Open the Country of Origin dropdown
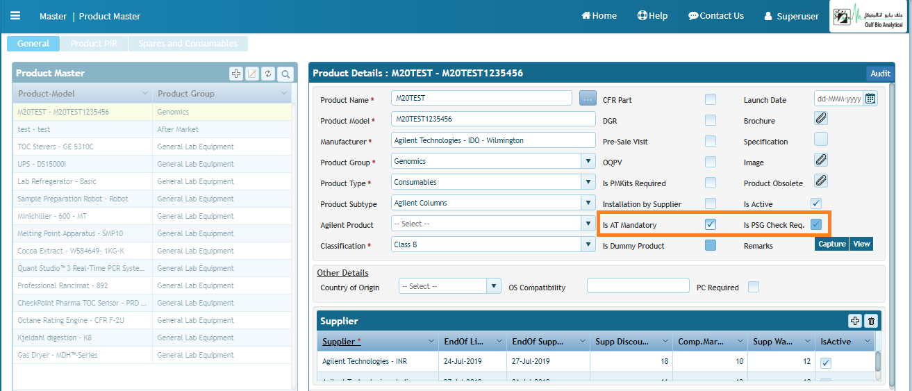 (x=494, y=286)
